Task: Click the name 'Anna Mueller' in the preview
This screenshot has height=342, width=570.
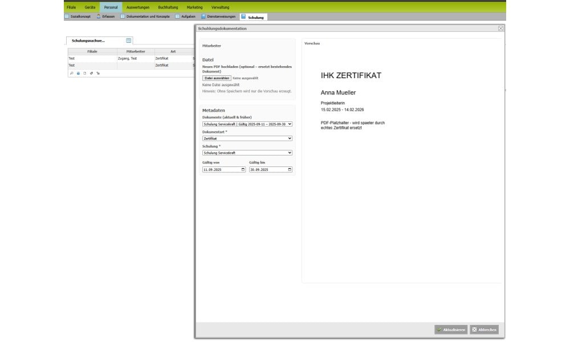Action: click(x=338, y=93)
